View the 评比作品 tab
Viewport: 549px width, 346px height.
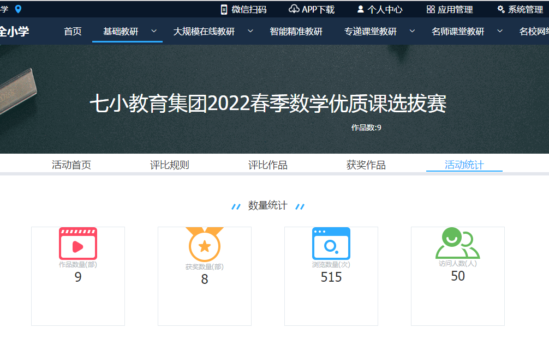(x=268, y=165)
